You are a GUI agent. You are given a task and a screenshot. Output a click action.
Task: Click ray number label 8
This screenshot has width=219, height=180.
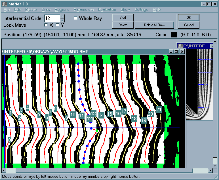pyautogui.click(x=55, y=108)
